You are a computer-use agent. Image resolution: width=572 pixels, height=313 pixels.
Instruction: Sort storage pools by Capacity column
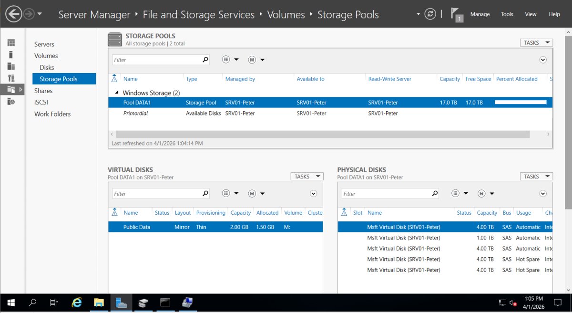[449, 79]
